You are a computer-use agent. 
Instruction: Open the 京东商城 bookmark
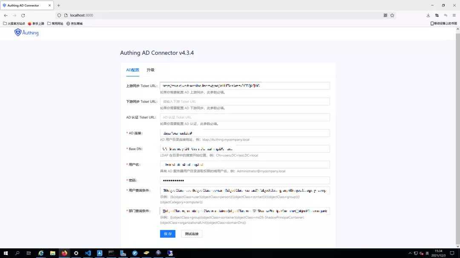click(x=75, y=23)
